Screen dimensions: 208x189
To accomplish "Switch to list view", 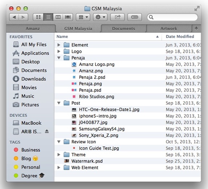I will (48, 17).
